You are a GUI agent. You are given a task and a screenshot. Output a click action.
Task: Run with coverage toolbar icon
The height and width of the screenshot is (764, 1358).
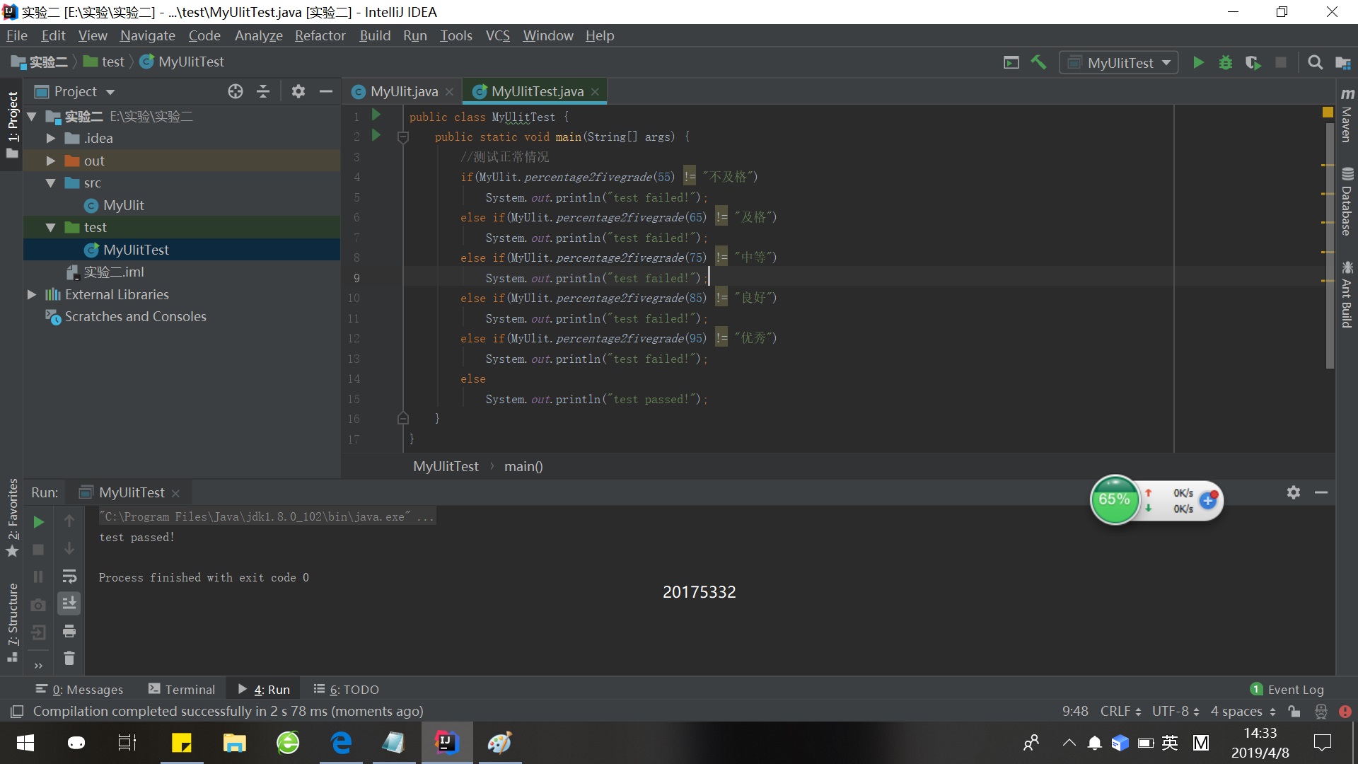pos(1253,62)
